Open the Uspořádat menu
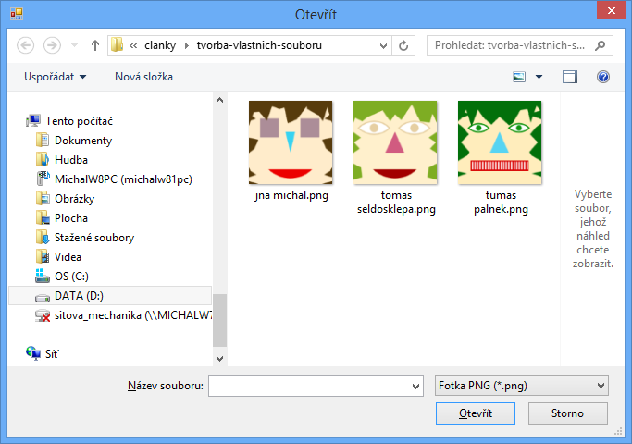The width and height of the screenshot is (632, 444). click(56, 77)
